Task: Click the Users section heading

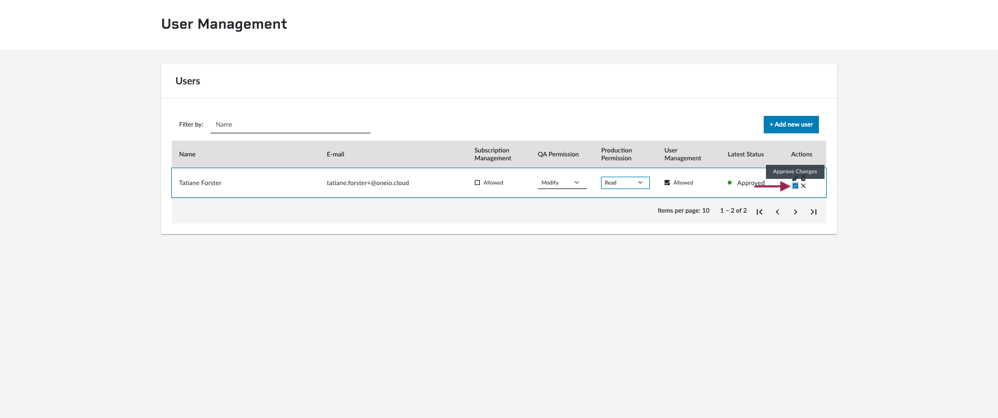Action: [188, 81]
